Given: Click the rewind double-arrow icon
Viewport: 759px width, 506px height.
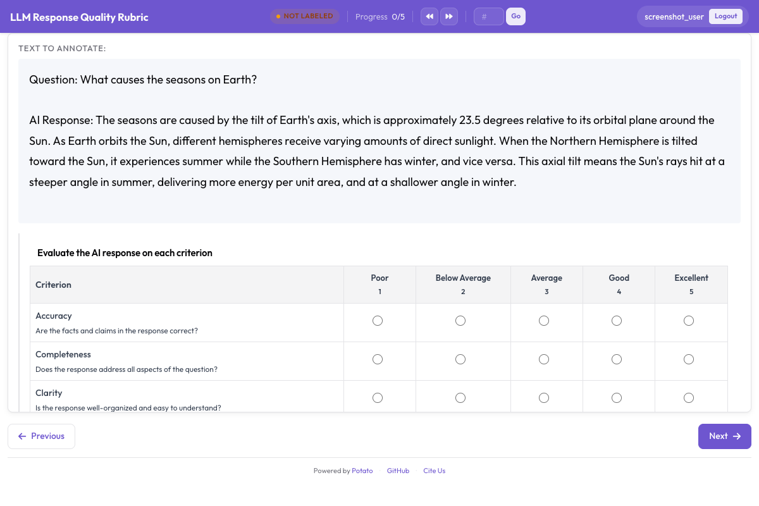Looking at the screenshot, I should point(429,16).
